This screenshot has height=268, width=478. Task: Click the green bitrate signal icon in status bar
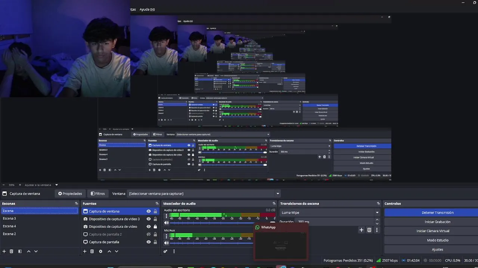tap(379, 261)
